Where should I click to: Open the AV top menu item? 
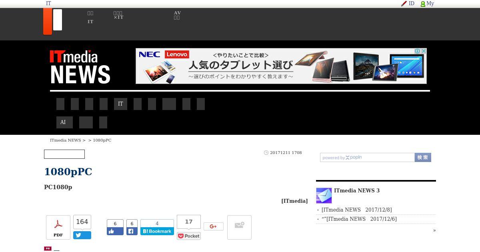tap(177, 15)
